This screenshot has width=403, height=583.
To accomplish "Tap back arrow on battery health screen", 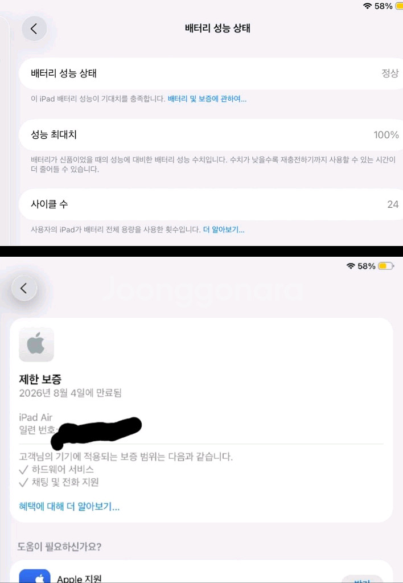I will pos(34,28).
